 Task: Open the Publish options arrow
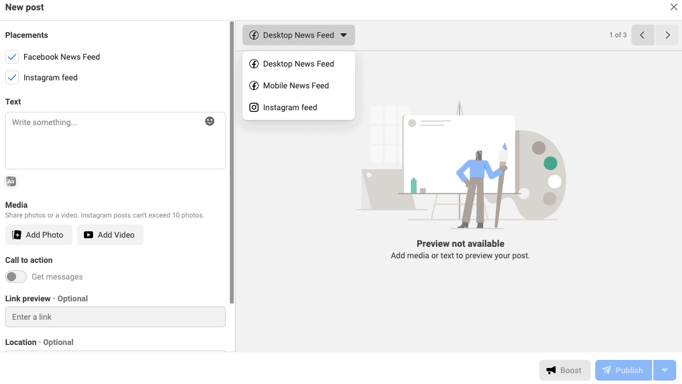pos(665,370)
